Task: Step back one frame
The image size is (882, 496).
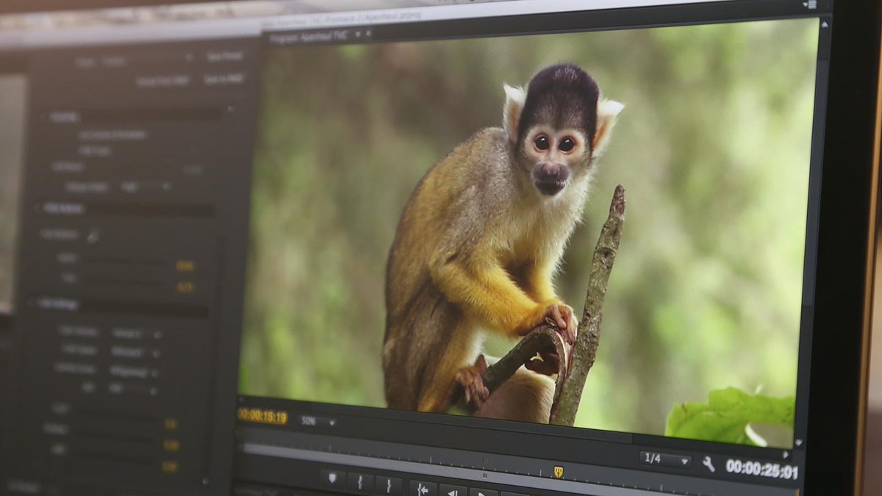Action: [453, 491]
